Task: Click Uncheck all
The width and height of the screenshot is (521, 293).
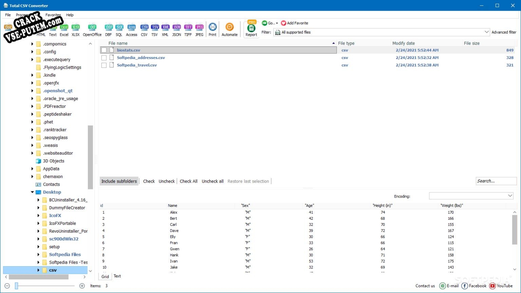Action: click(212, 181)
